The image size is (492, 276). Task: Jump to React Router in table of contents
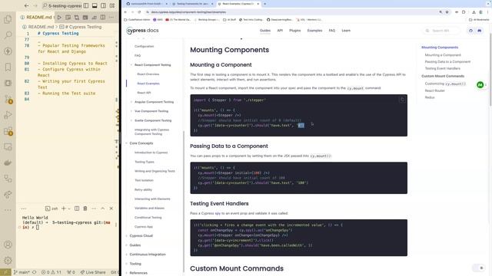(434, 90)
